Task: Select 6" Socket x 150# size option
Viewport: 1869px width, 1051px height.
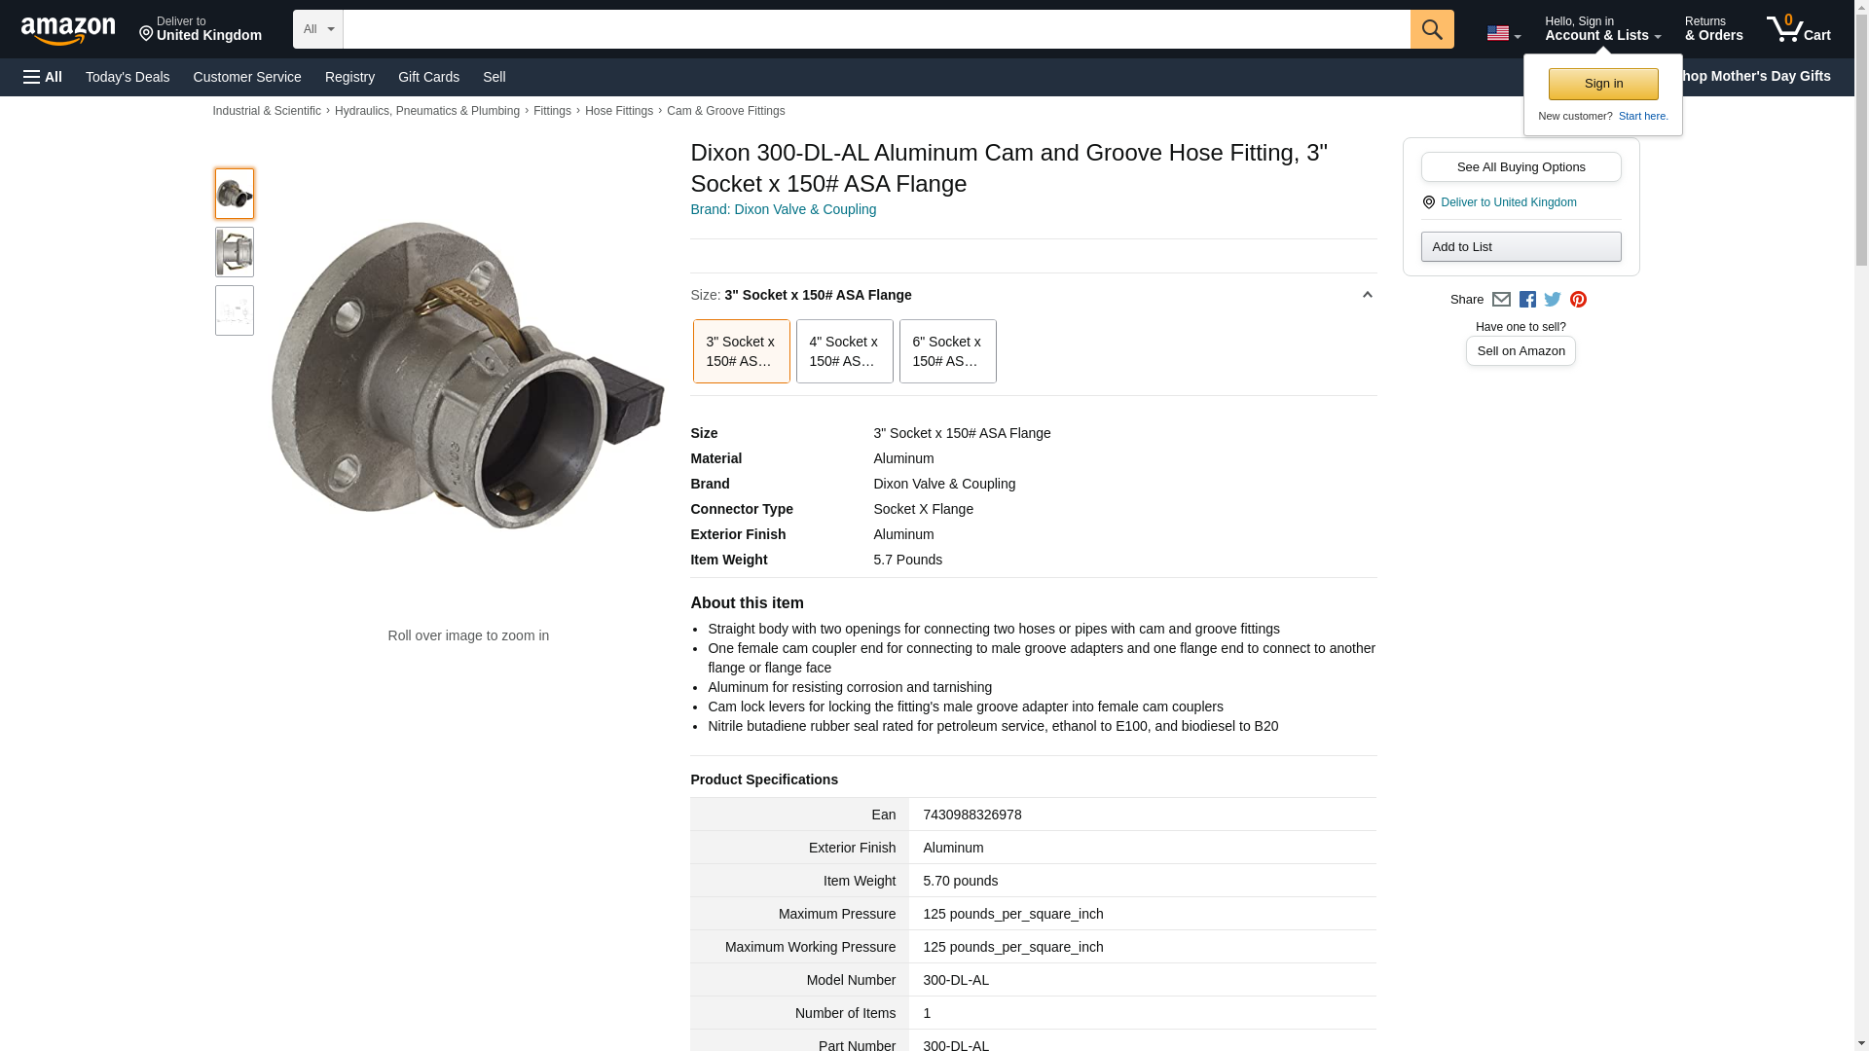Action: coord(947,351)
